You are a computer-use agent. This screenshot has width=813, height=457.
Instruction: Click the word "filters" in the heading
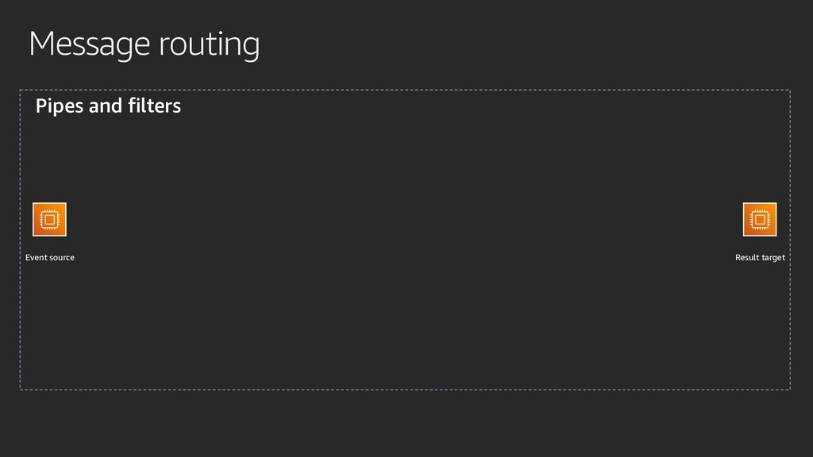pyautogui.click(x=155, y=106)
